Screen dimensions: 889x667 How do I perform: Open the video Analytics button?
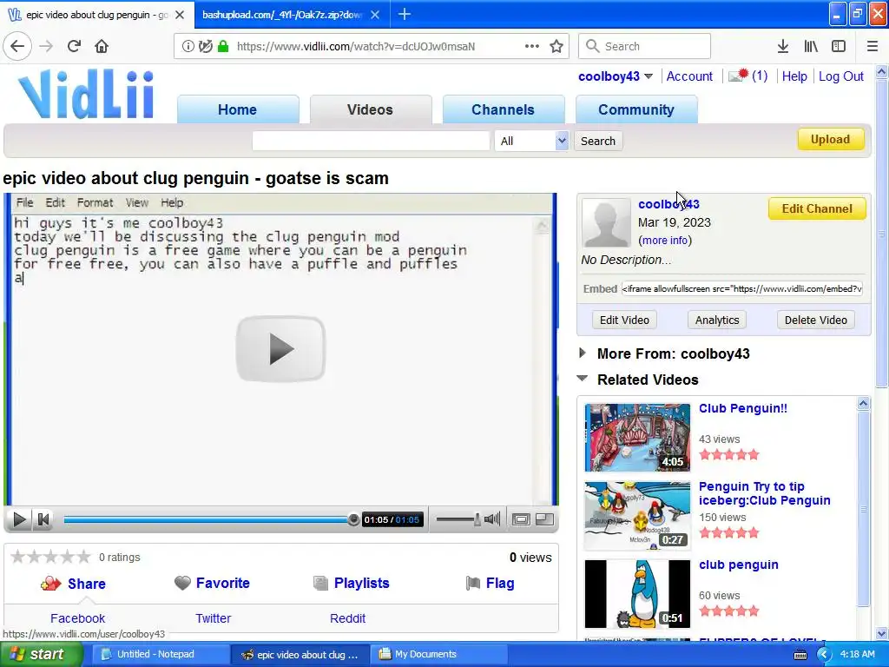point(717,320)
